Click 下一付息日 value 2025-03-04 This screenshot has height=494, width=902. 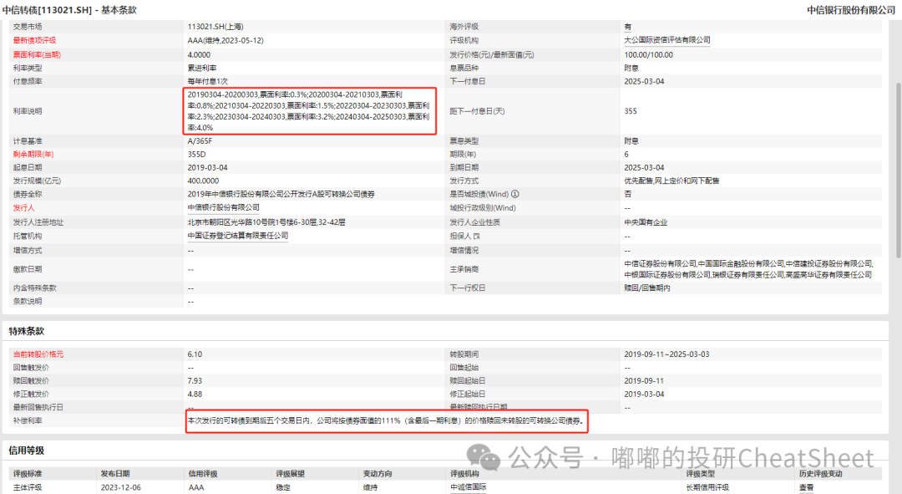click(x=644, y=81)
